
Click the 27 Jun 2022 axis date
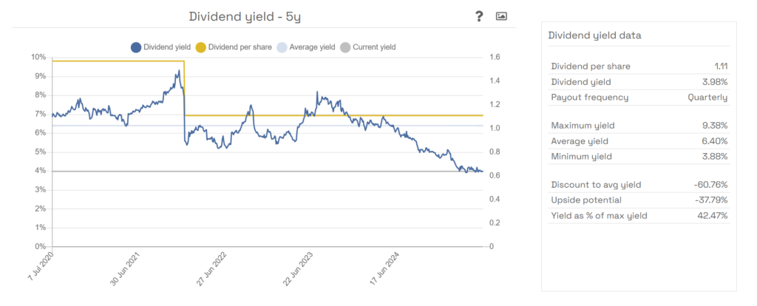pos(211,268)
